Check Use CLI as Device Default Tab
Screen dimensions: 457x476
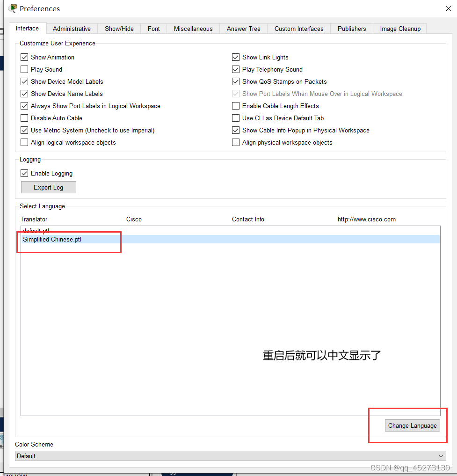tap(235, 118)
